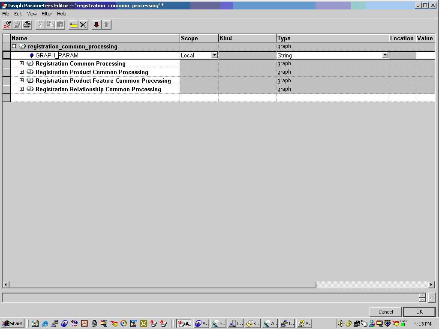This screenshot has width=439, height=329.
Task: Click the Paste toolbar icon
Action: point(60,24)
